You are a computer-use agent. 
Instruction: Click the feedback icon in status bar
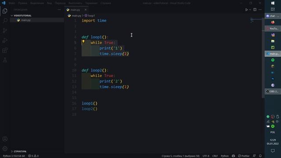254,156
